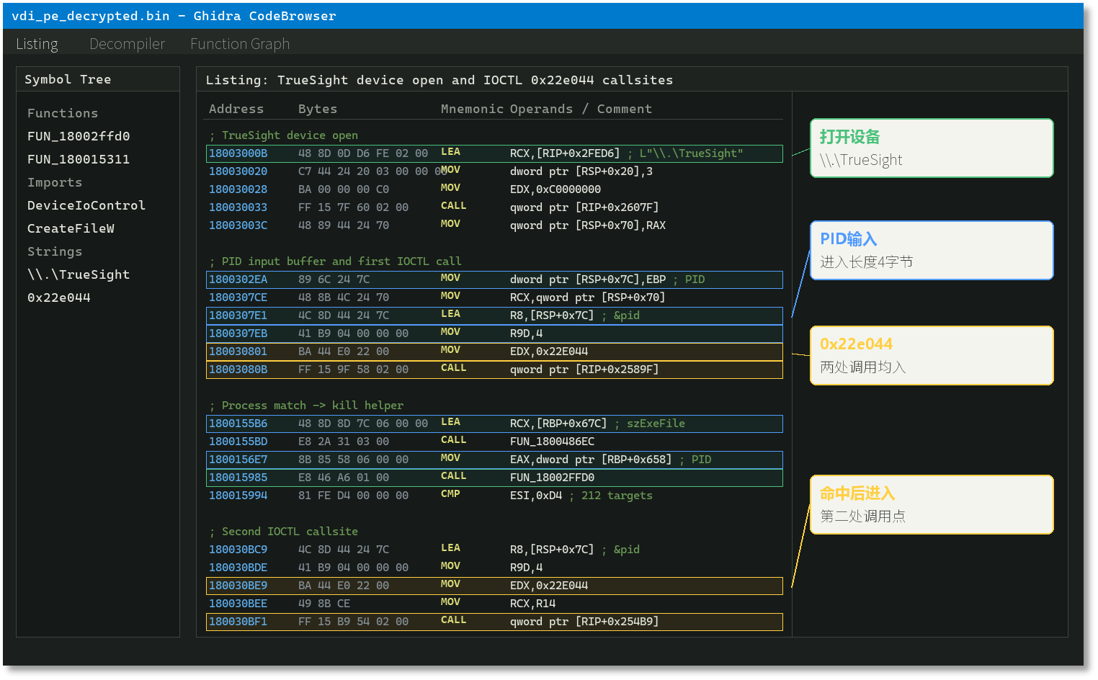Switch to the Decompiler tab
The width and height of the screenshot is (1098, 680).
(x=127, y=44)
